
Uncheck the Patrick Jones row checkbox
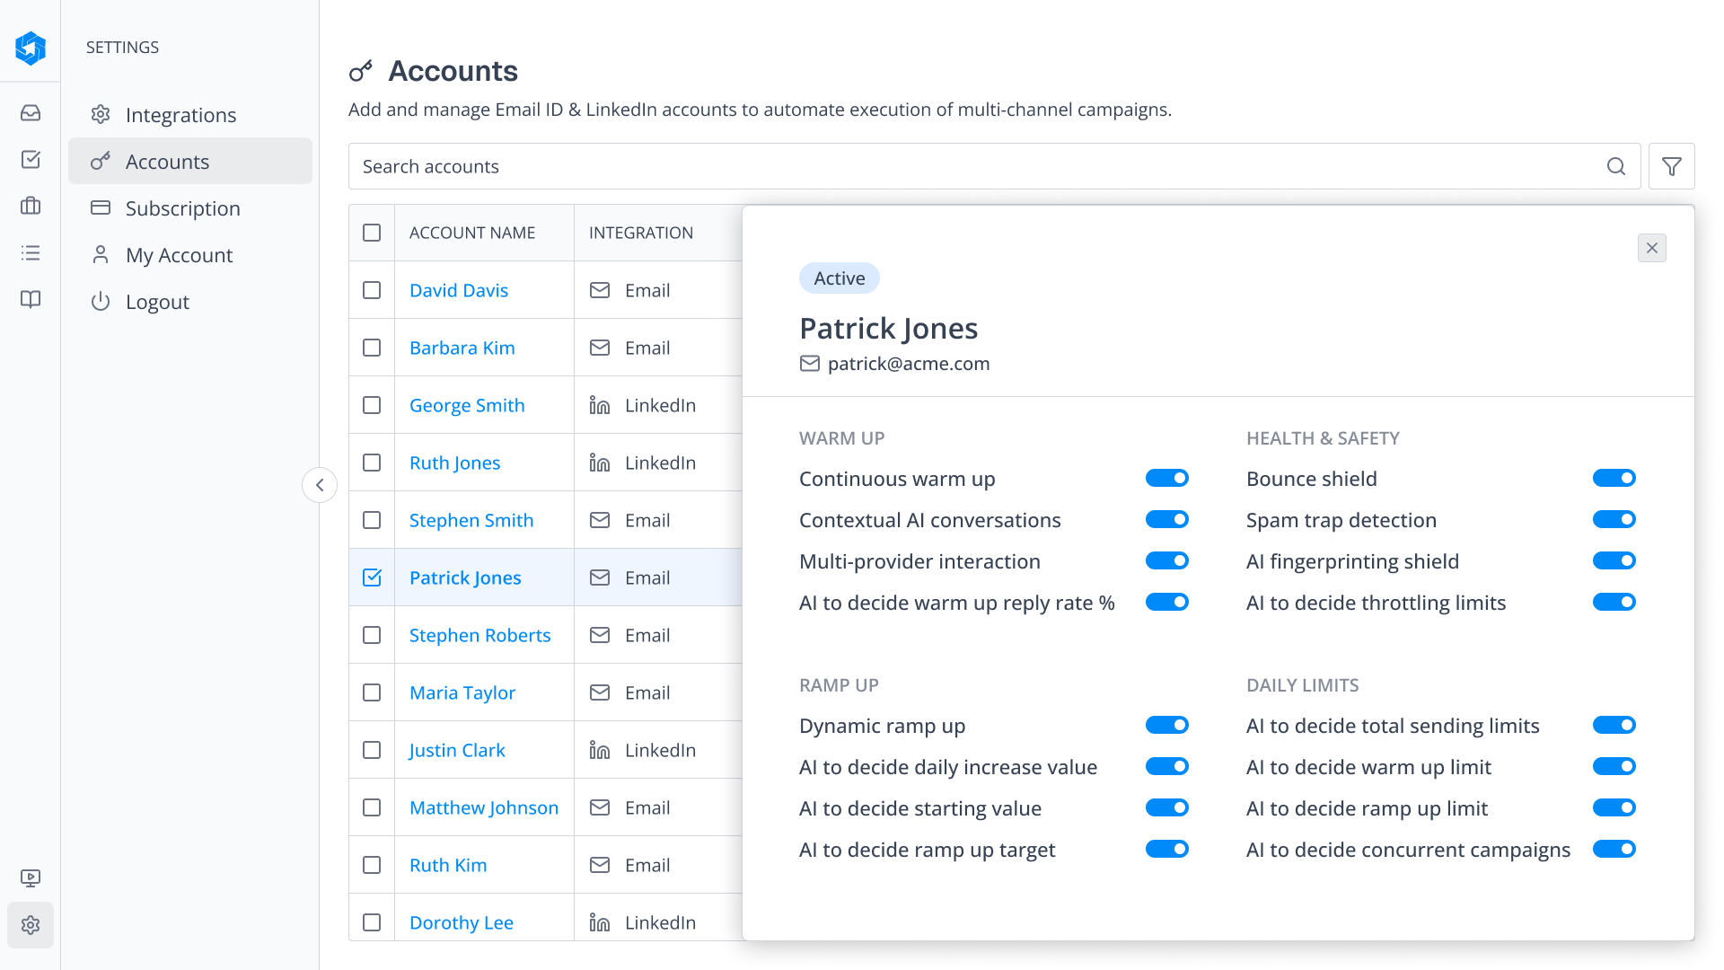[x=372, y=578]
